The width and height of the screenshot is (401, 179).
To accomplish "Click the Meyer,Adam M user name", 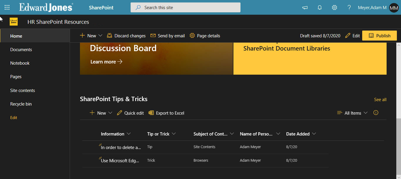I will point(372,8).
